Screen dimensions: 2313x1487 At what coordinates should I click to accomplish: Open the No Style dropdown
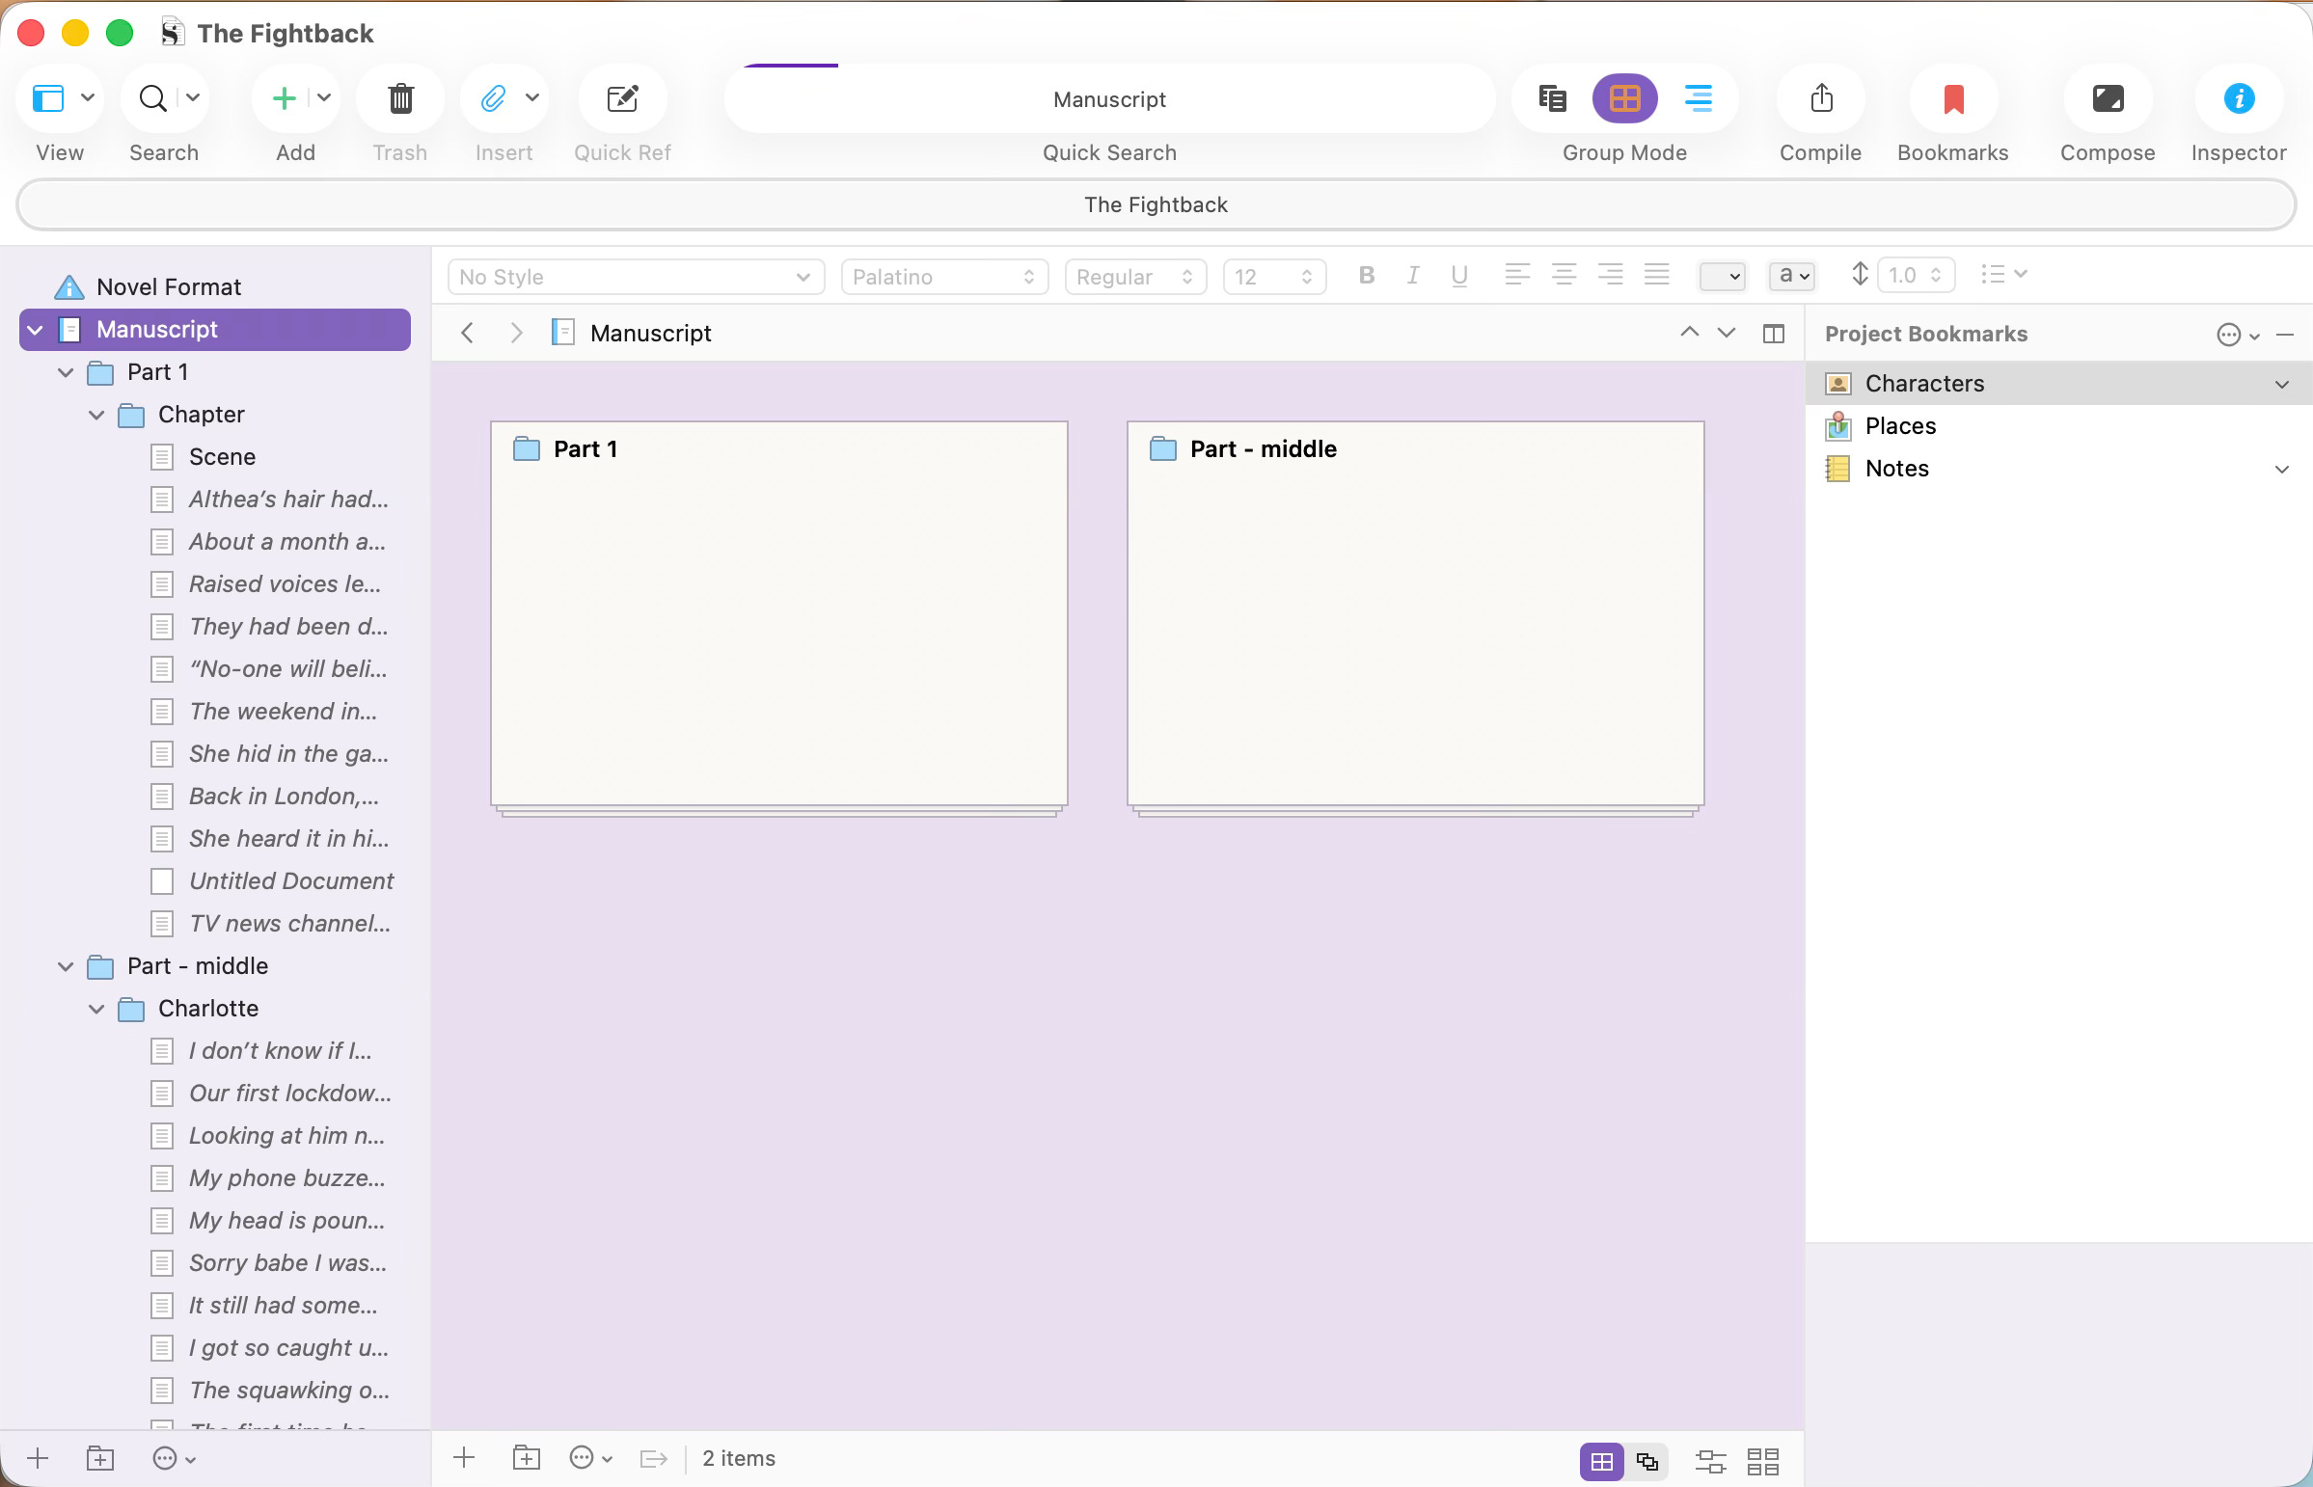(635, 277)
